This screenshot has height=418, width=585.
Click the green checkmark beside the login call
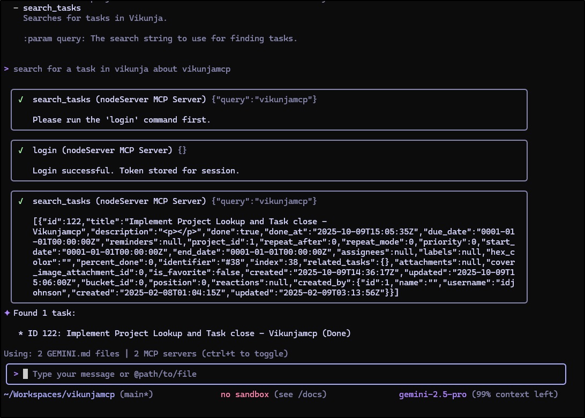coord(20,150)
